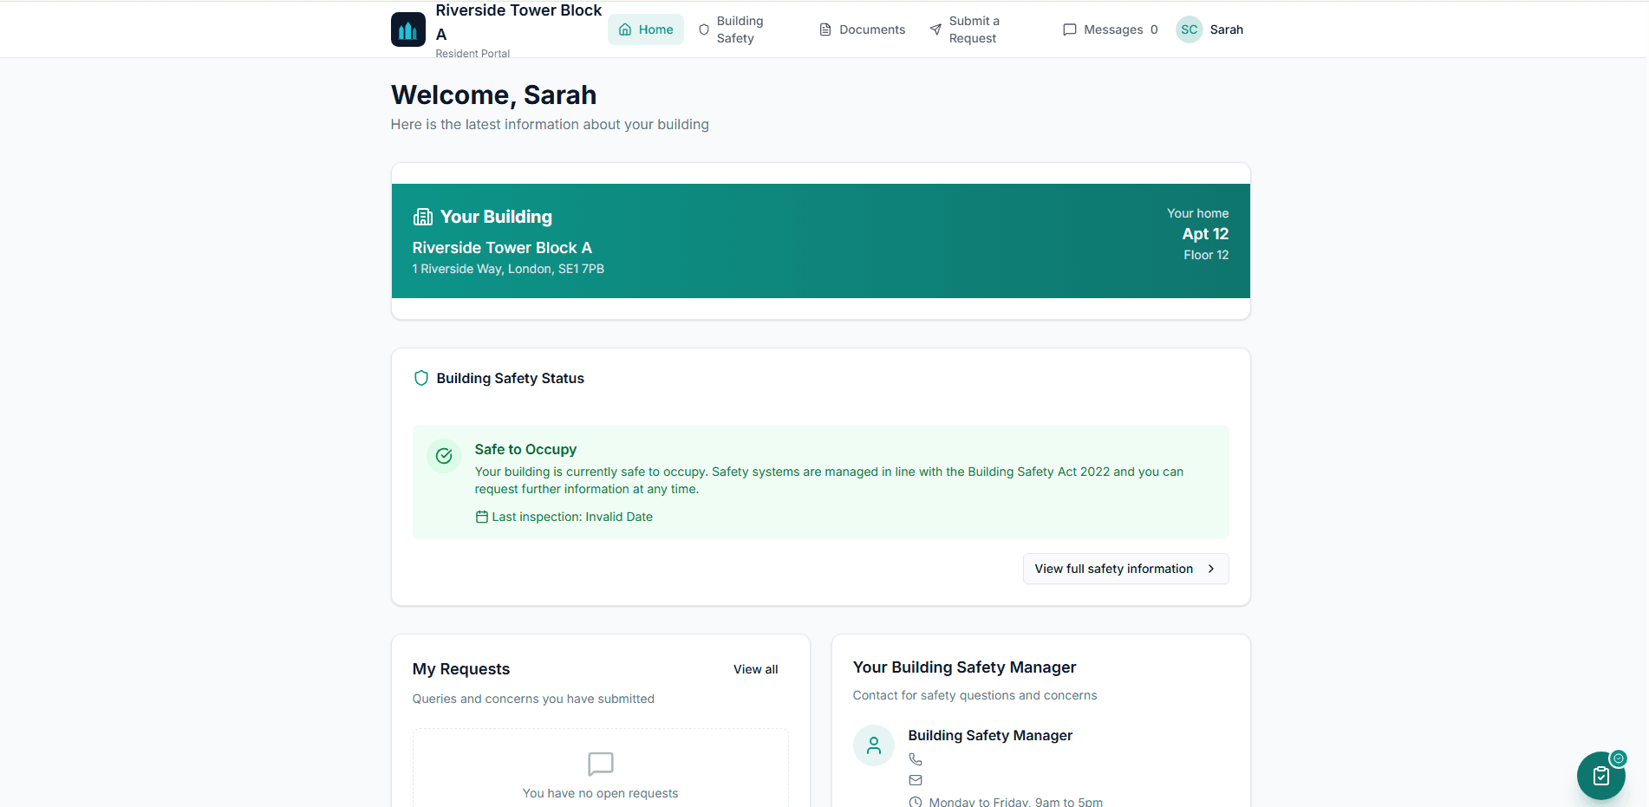Click the Your Building Safety Manager heading
Screen dimensions: 1649x807
[964, 667]
